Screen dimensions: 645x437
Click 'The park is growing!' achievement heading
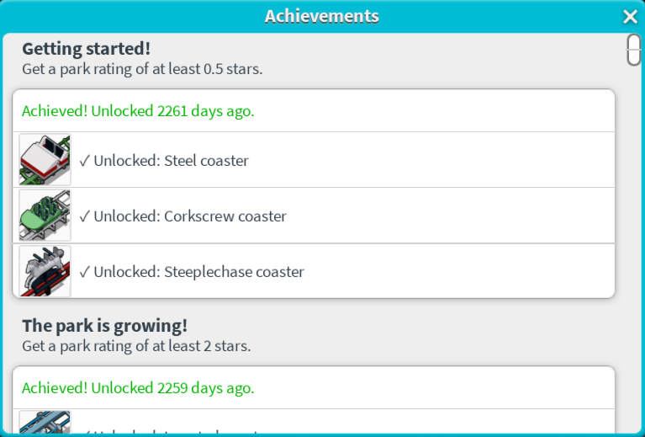click(x=105, y=325)
